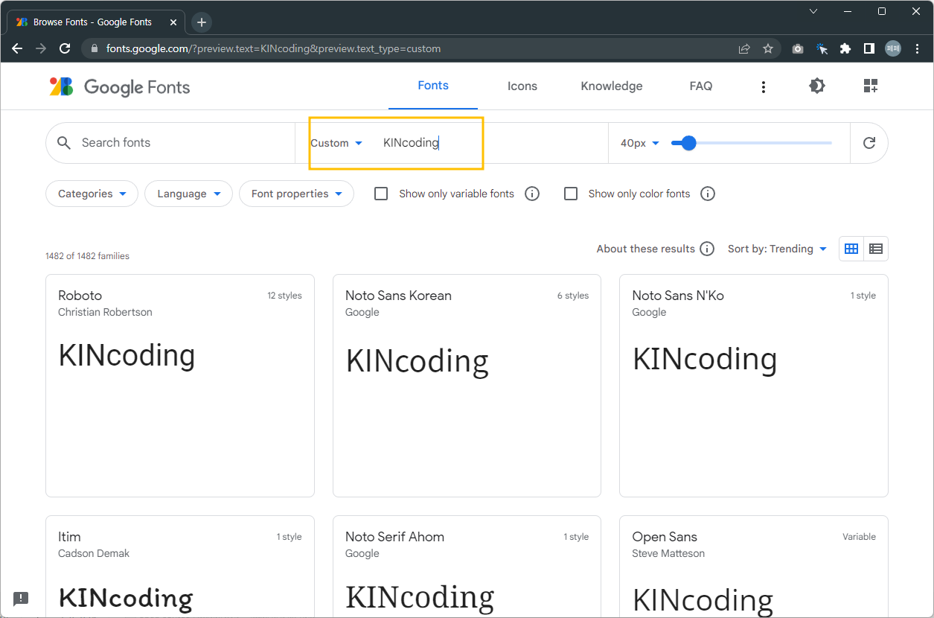Image resolution: width=934 pixels, height=618 pixels.
Task: View site information lock icon
Action: [94, 48]
